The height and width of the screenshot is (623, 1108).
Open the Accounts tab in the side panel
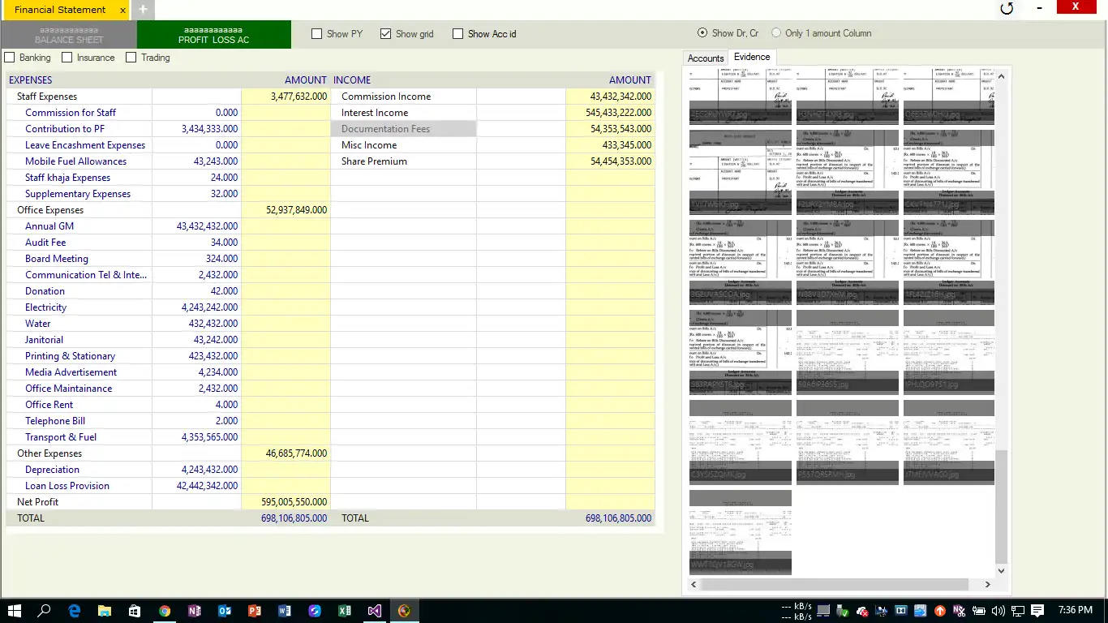[x=706, y=58]
